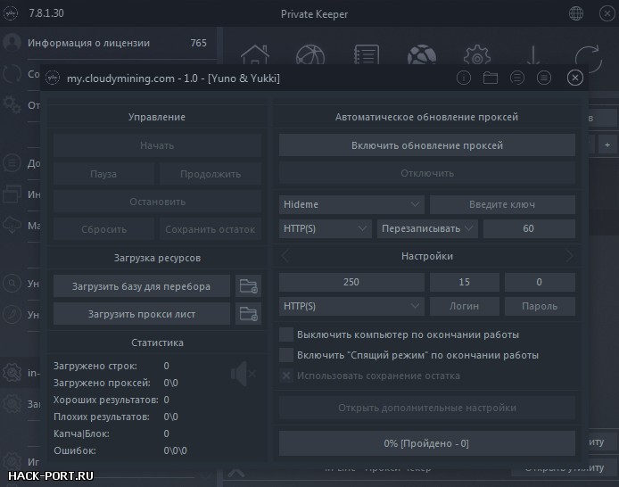Open the gear settings icon in main toolbar
Image resolution: width=619 pixels, height=487 pixels.
pyautogui.click(x=477, y=55)
